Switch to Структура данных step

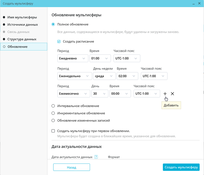tap(22, 39)
